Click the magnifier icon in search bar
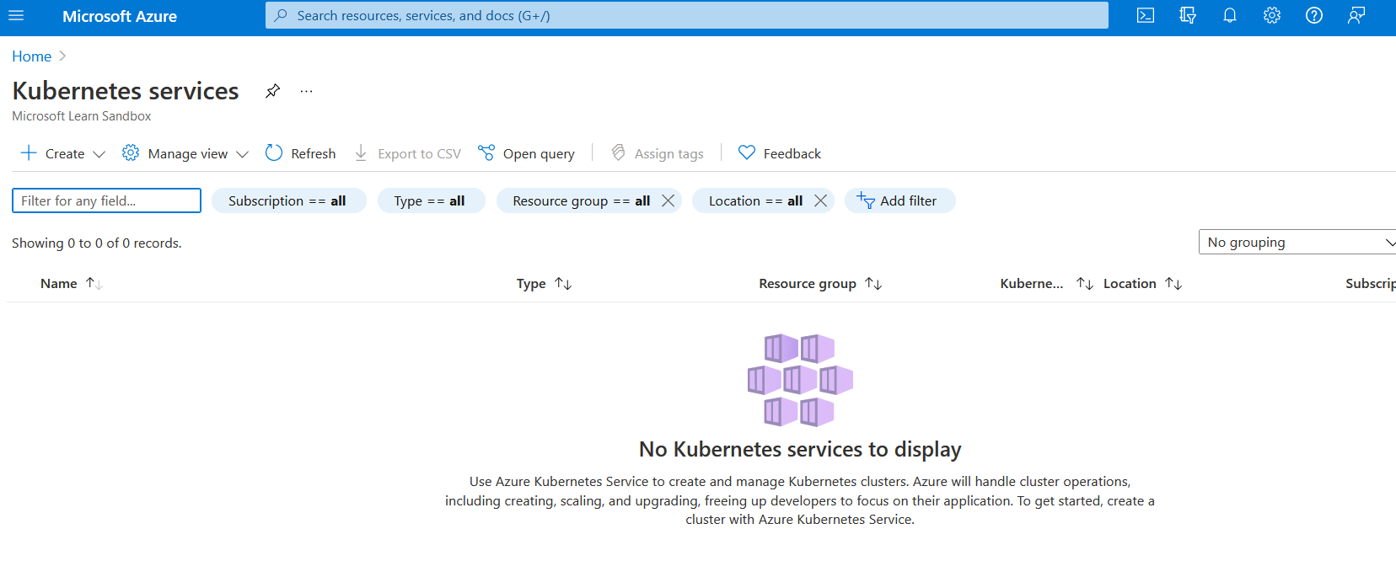The width and height of the screenshot is (1396, 561). point(282,15)
